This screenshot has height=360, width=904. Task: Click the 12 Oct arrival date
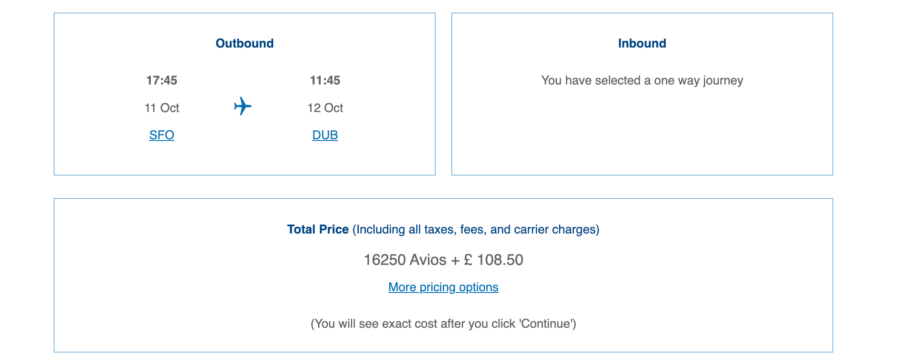tap(325, 108)
